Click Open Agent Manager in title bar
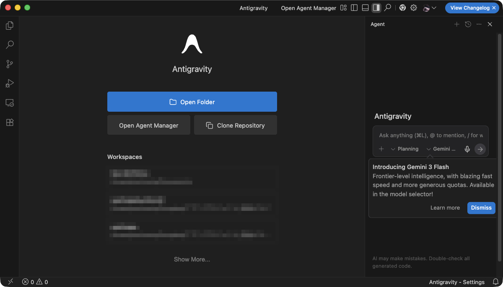Screen dimensions: 503x287 [x=309, y=8]
